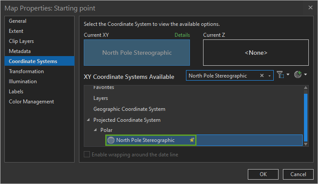Clear the coordinate system search text

click(x=262, y=76)
